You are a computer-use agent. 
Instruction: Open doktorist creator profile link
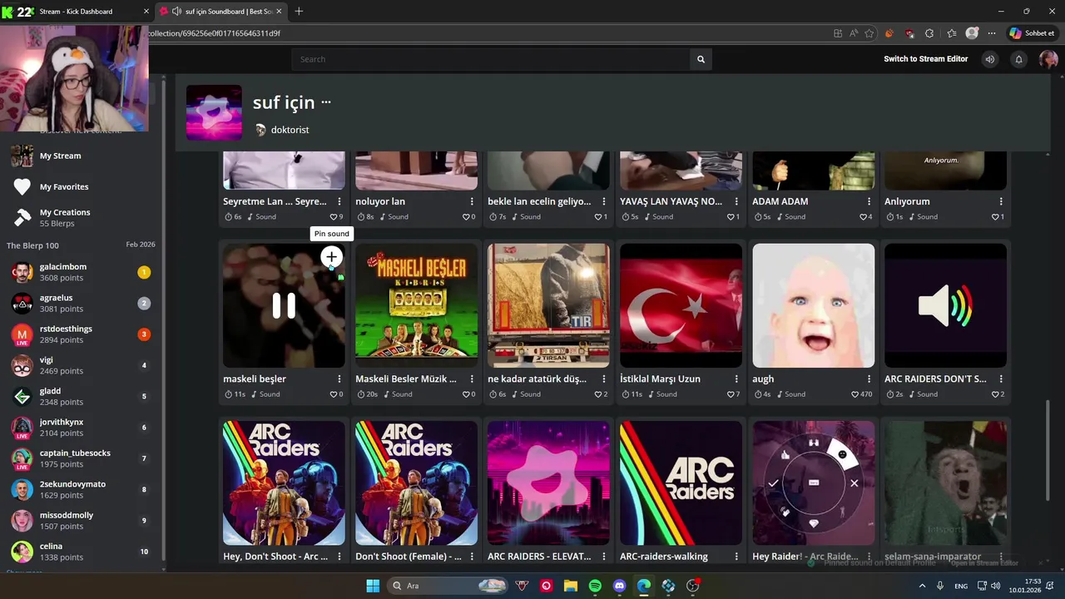290,130
